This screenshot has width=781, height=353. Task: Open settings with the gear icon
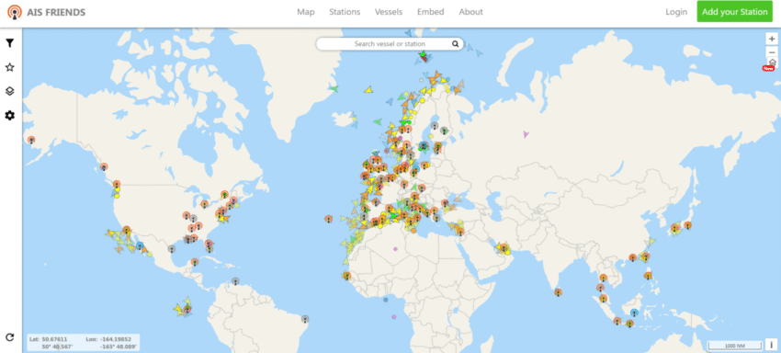click(9, 115)
